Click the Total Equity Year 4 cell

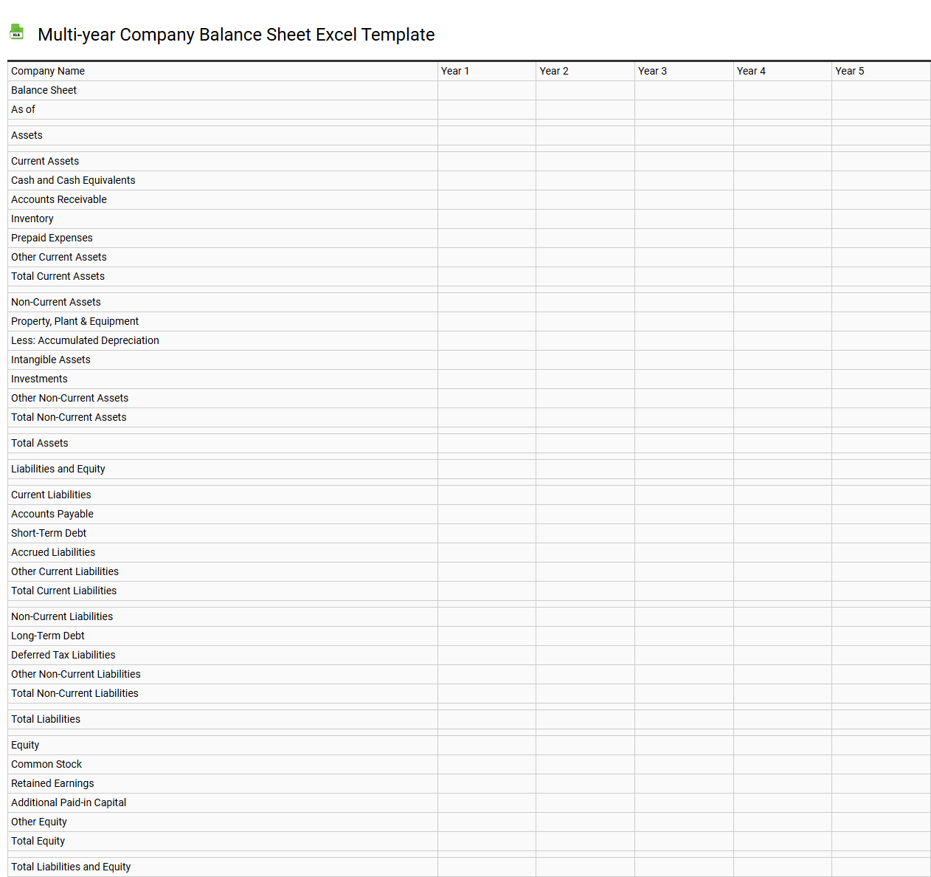click(x=782, y=841)
